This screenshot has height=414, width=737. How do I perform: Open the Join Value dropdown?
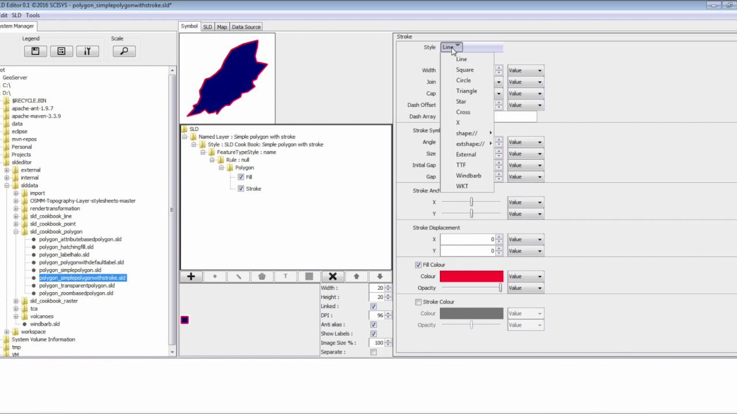point(525,82)
